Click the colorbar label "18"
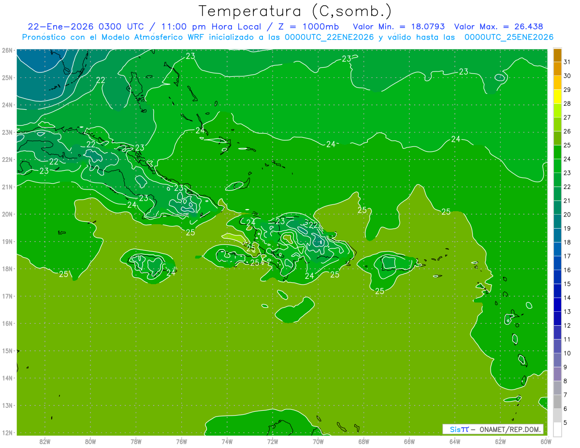The image size is (580, 448). (567, 242)
